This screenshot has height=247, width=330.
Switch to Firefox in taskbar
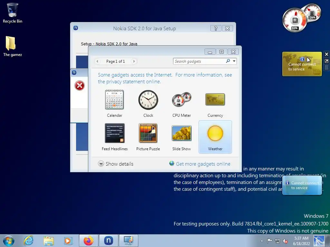point(89,241)
